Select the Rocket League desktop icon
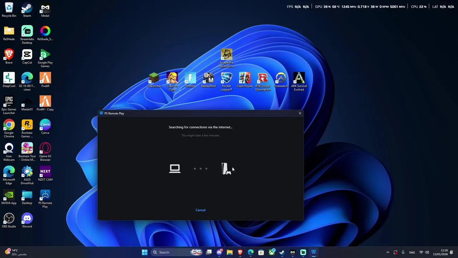This screenshot has width=458, height=258. coord(226,82)
